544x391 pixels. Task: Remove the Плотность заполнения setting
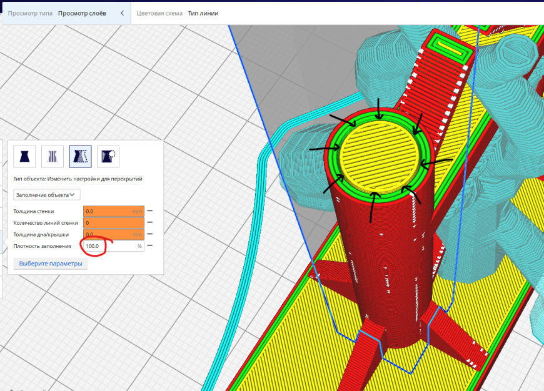tap(150, 245)
